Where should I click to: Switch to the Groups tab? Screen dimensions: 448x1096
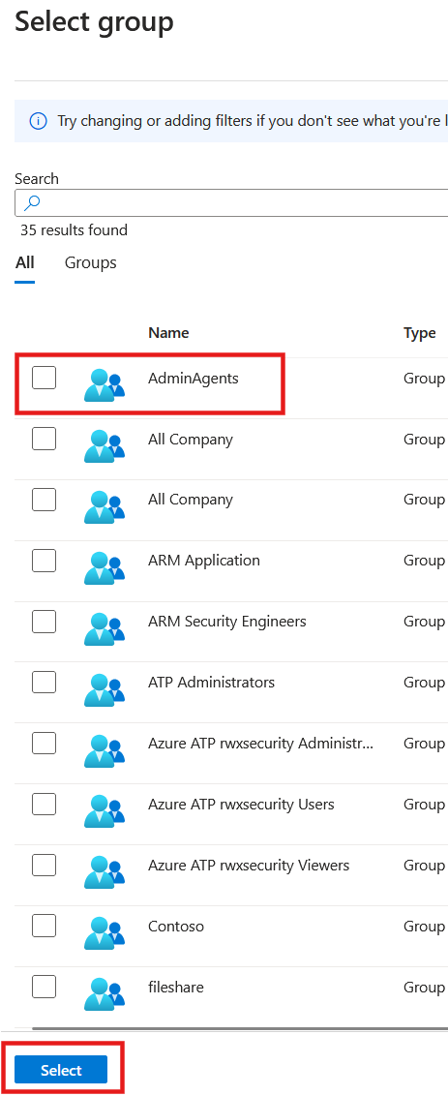(x=91, y=262)
